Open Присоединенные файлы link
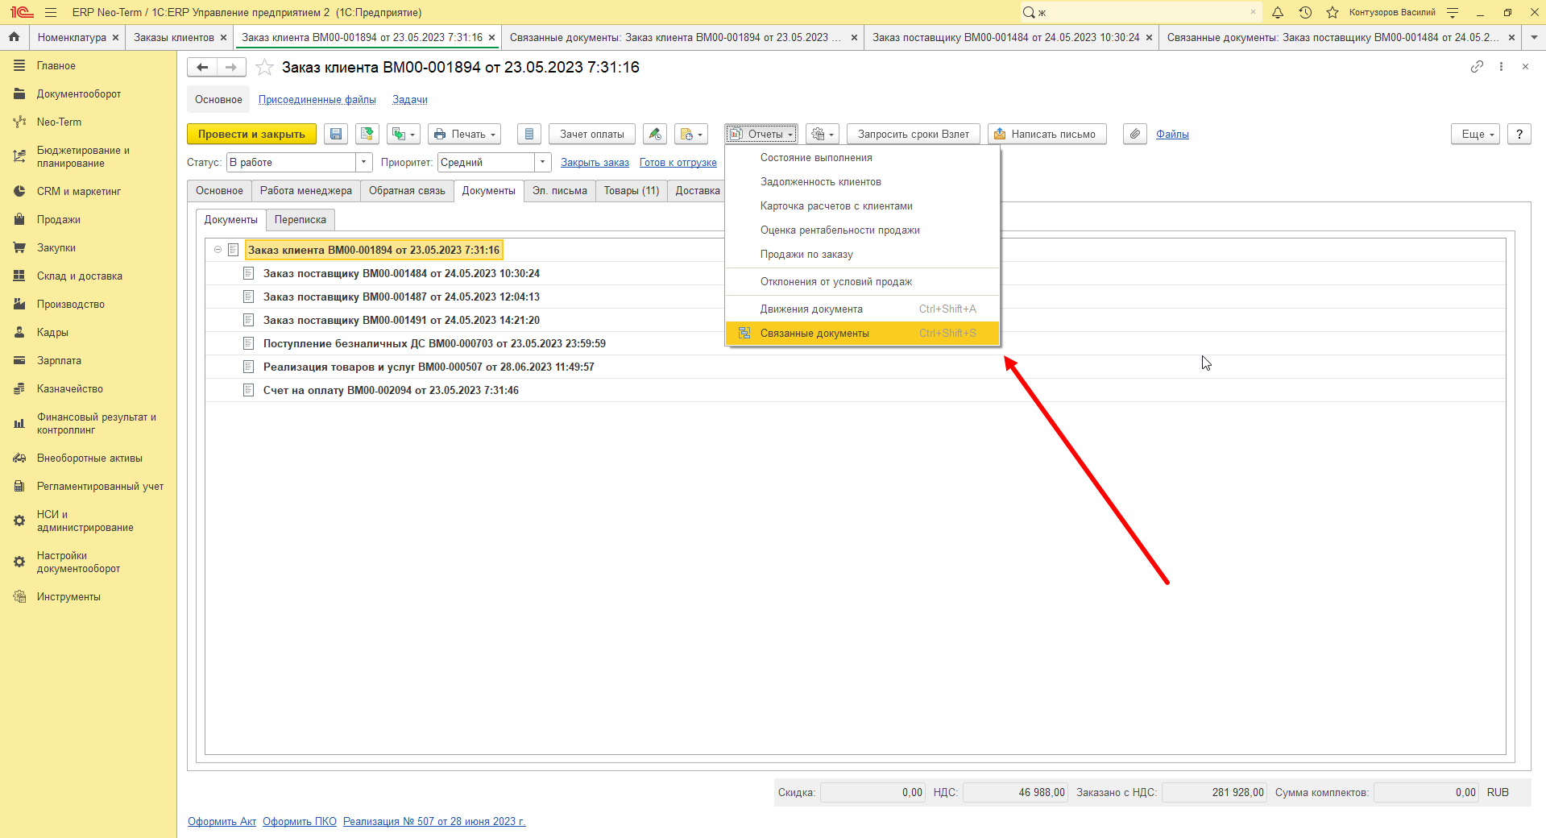 (317, 100)
